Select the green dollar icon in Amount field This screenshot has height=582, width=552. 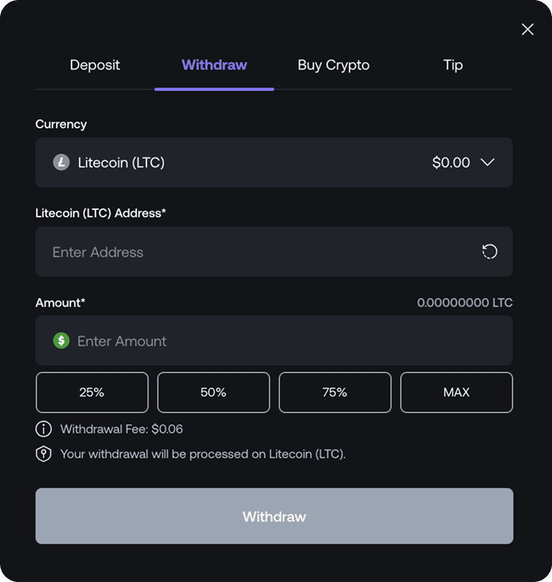pos(61,340)
